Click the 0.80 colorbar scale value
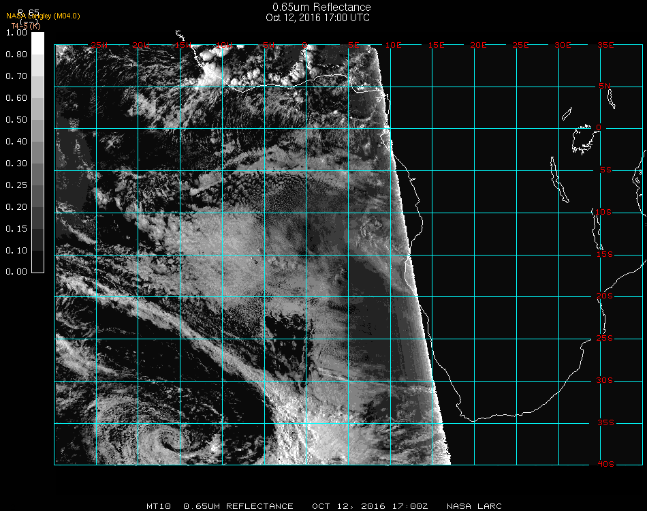Image resolution: width=647 pixels, height=511 pixels. click(x=16, y=55)
